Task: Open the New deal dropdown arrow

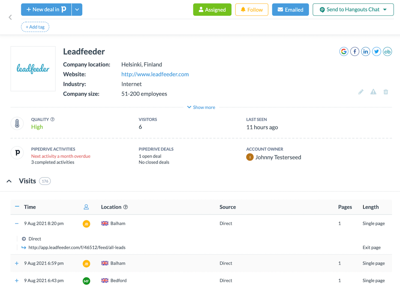Action: [x=77, y=10]
